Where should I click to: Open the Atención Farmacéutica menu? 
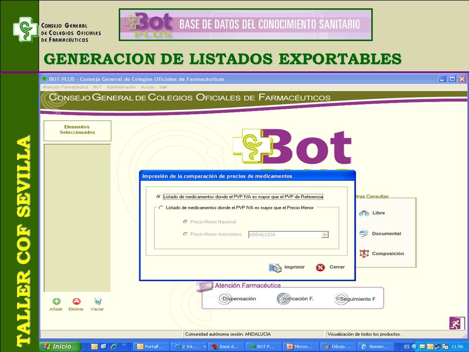pyautogui.click(x=65, y=87)
